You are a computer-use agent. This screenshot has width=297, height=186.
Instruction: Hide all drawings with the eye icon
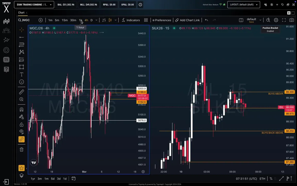[x=22, y=132]
